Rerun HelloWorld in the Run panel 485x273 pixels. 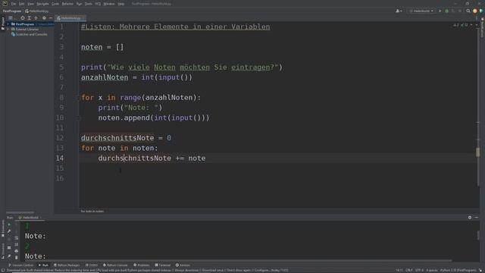pos(9,225)
